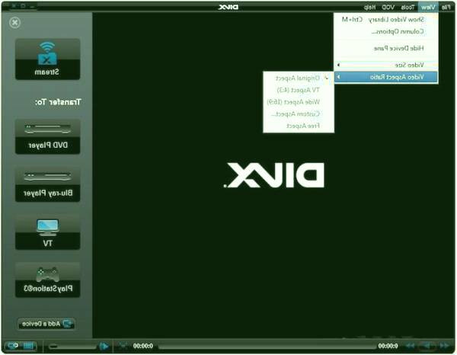Select the Blu-ray Player device icon

(x=47, y=184)
